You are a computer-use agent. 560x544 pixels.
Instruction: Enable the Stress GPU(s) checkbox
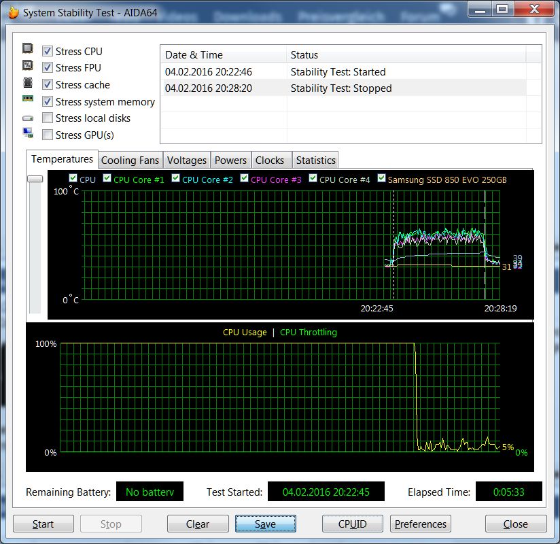click(x=47, y=135)
